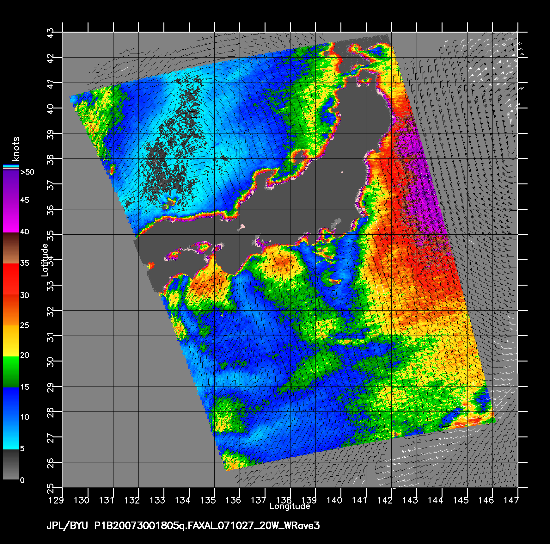
Task: Click the green 15–20 knots colorbar segment
Action: [11, 372]
